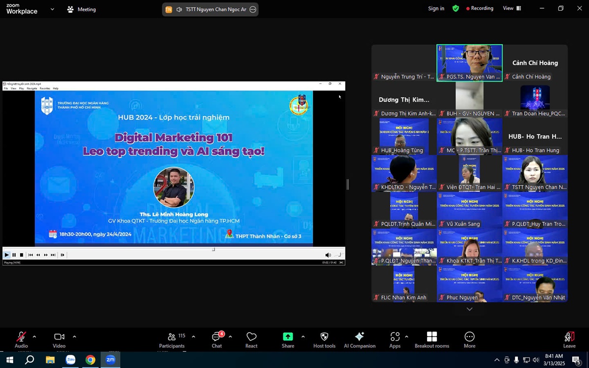Select the DTC_Nguyễn Văn Nhật tile
The image size is (589, 368).
point(535,284)
